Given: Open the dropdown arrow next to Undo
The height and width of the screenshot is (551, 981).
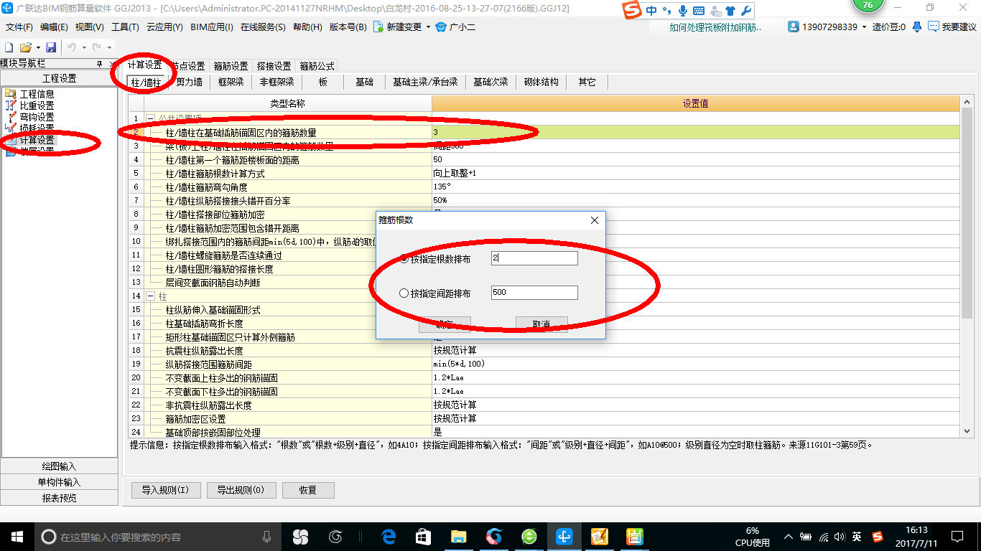Looking at the screenshot, I should pos(83,47).
